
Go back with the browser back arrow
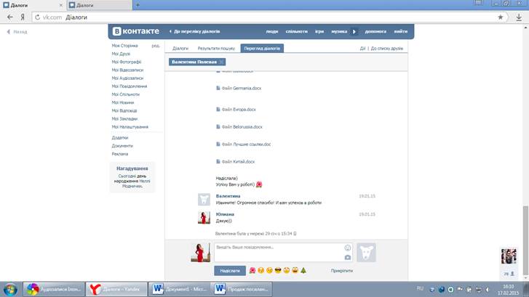click(x=10, y=17)
